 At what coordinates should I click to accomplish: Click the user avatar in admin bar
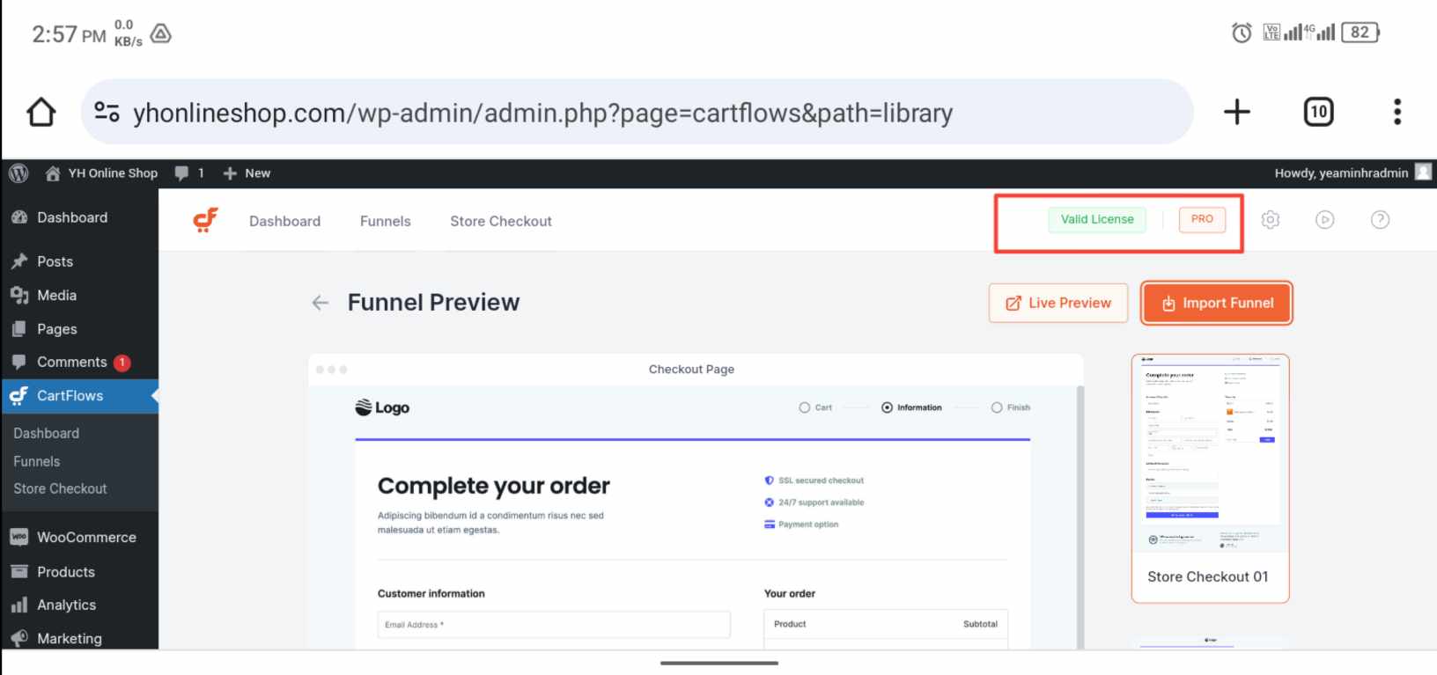point(1423,172)
